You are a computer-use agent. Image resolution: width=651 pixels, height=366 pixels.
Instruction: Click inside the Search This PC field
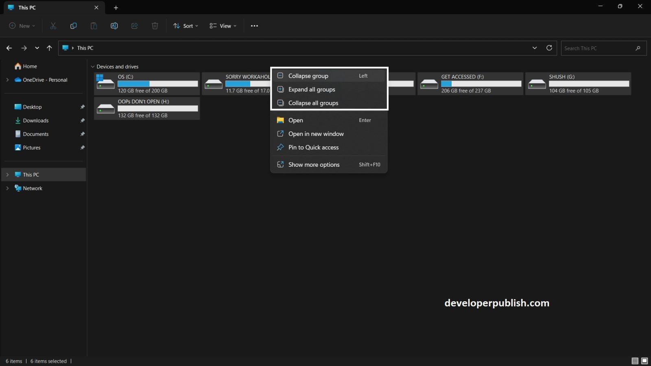coord(598,48)
